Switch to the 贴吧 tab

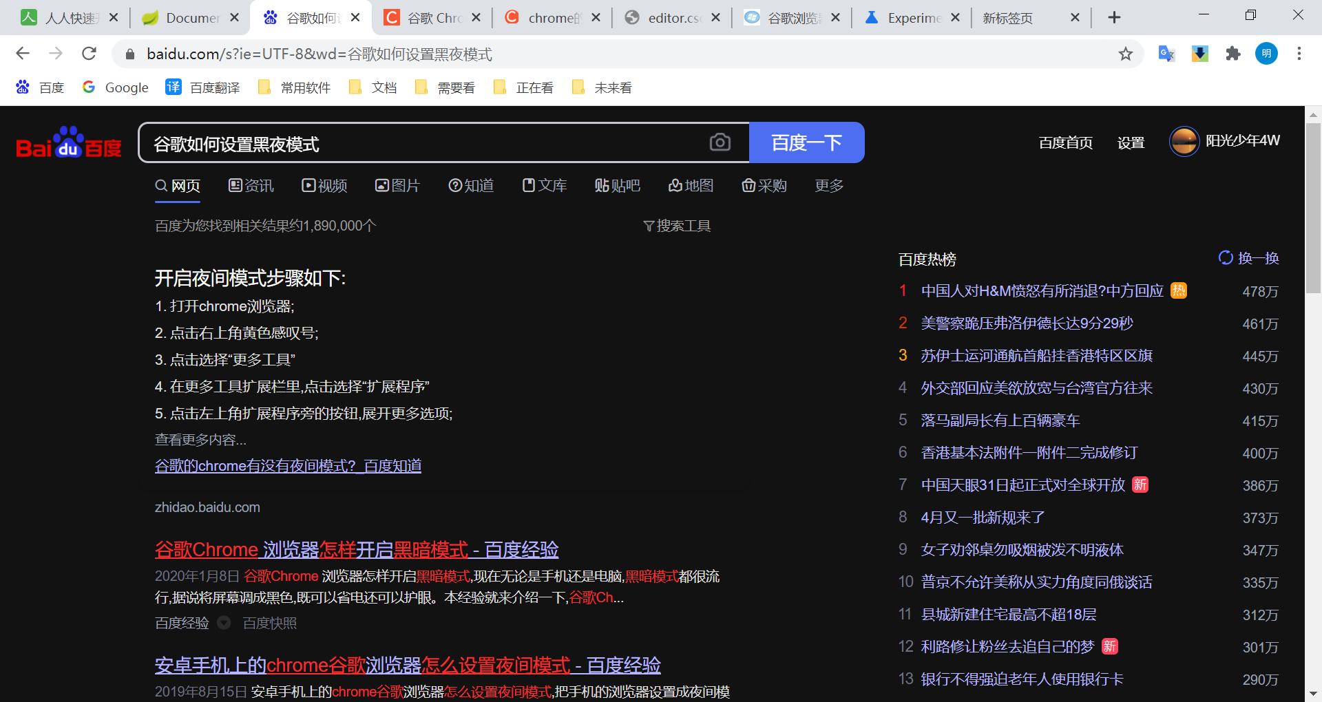(618, 186)
